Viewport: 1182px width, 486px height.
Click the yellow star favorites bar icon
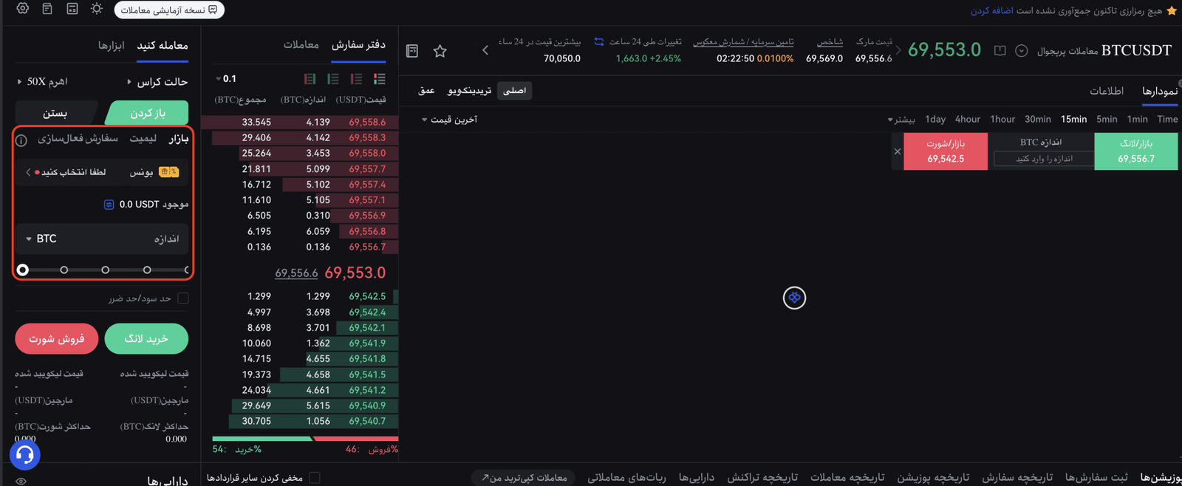click(1172, 10)
